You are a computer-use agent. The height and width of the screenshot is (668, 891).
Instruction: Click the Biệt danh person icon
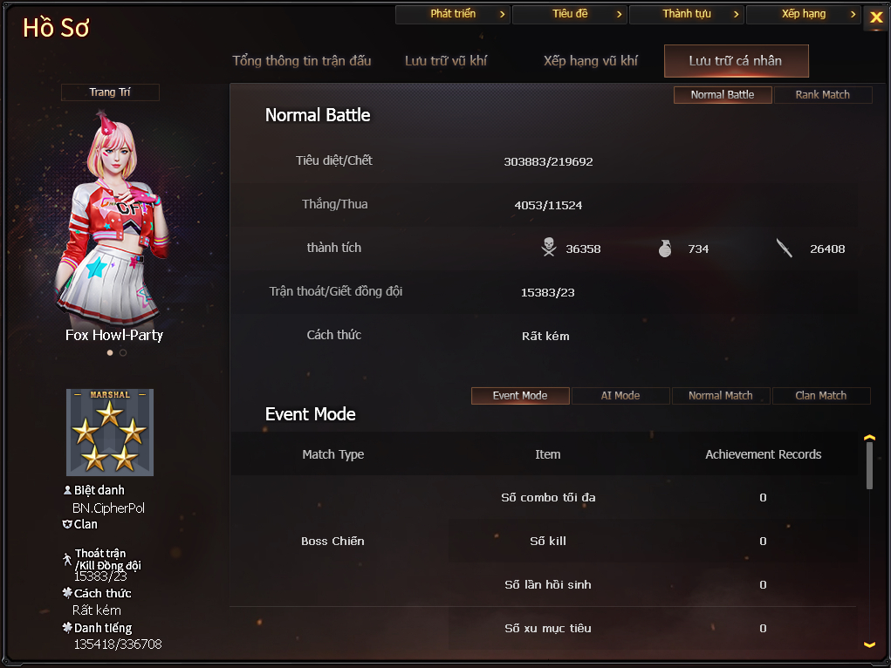(x=67, y=489)
